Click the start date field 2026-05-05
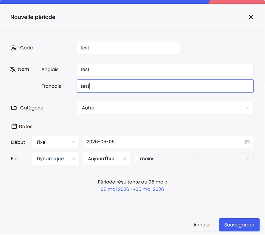The width and height of the screenshot is (265, 235). (168, 142)
